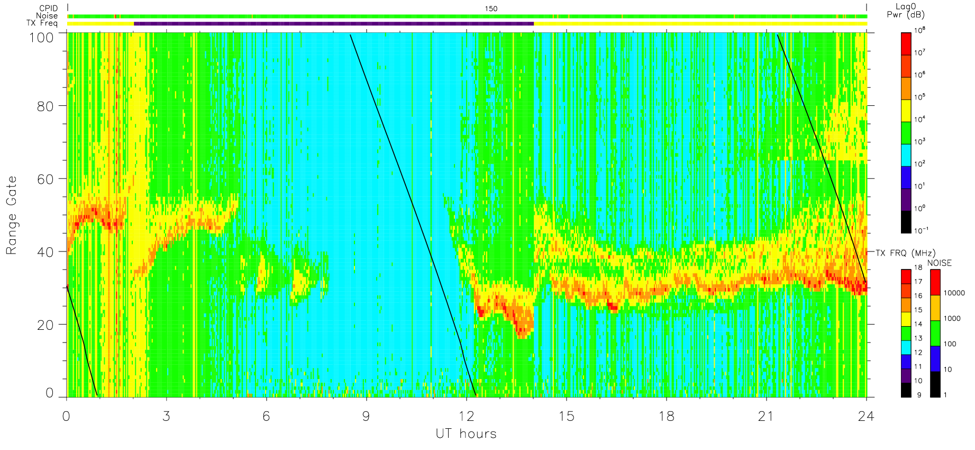This screenshot has width=975, height=450.
Task: Click the red swatch in Lag0 power colorbar
Action: click(906, 44)
